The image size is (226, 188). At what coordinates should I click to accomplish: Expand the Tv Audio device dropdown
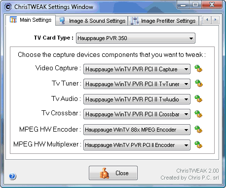point(137,99)
